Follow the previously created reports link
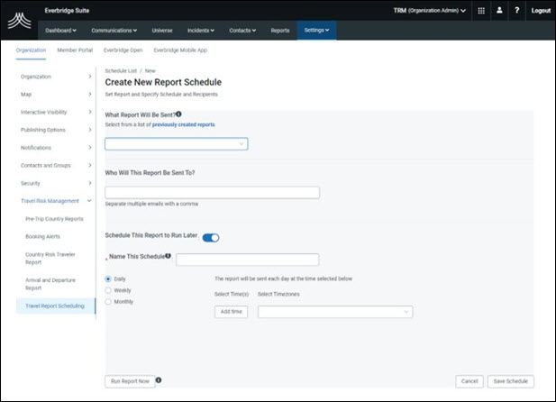 183,124
